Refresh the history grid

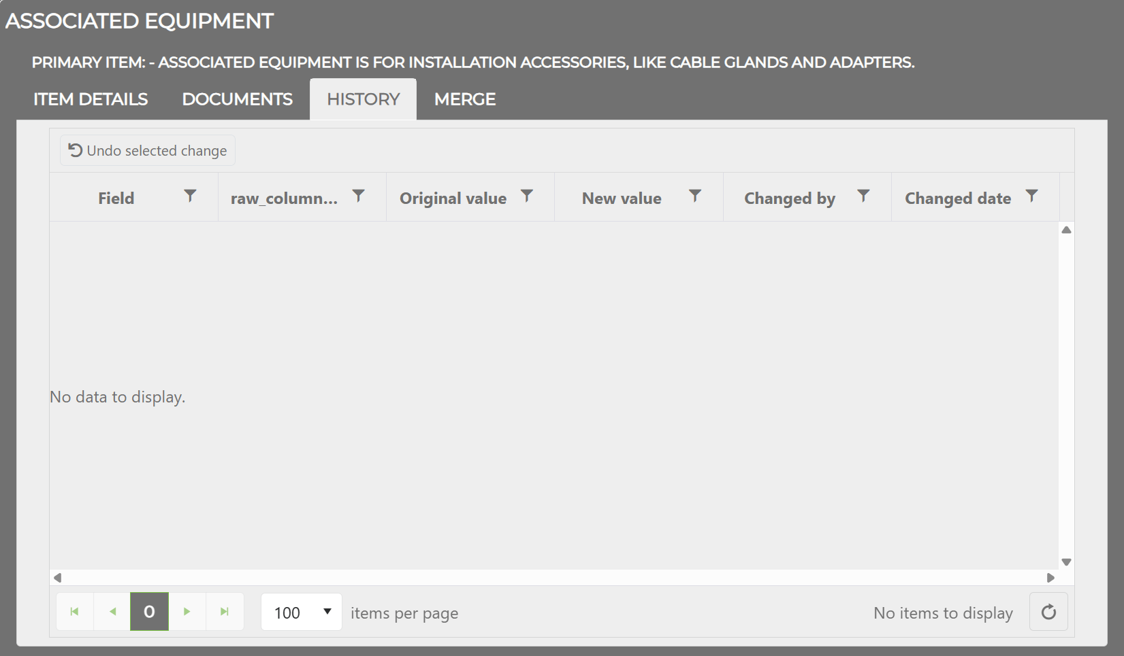[x=1048, y=612]
